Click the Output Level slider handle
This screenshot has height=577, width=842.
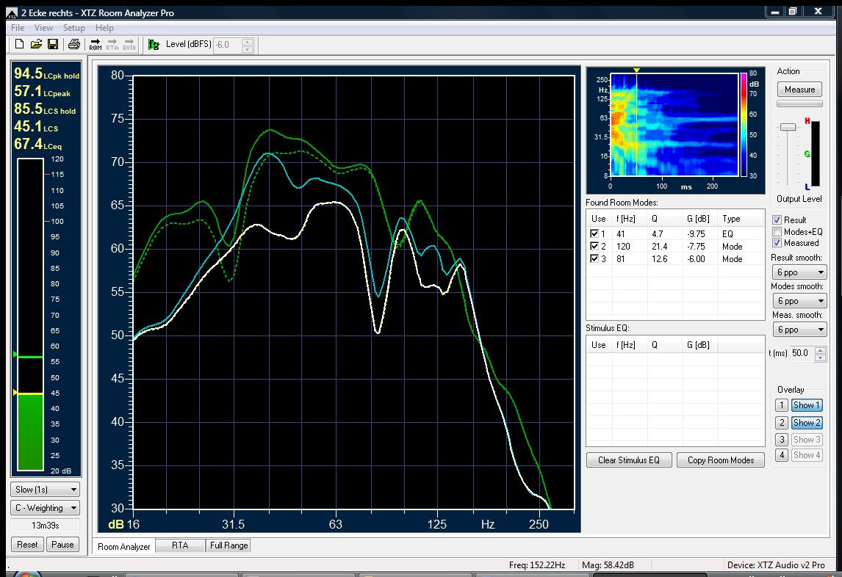click(788, 127)
